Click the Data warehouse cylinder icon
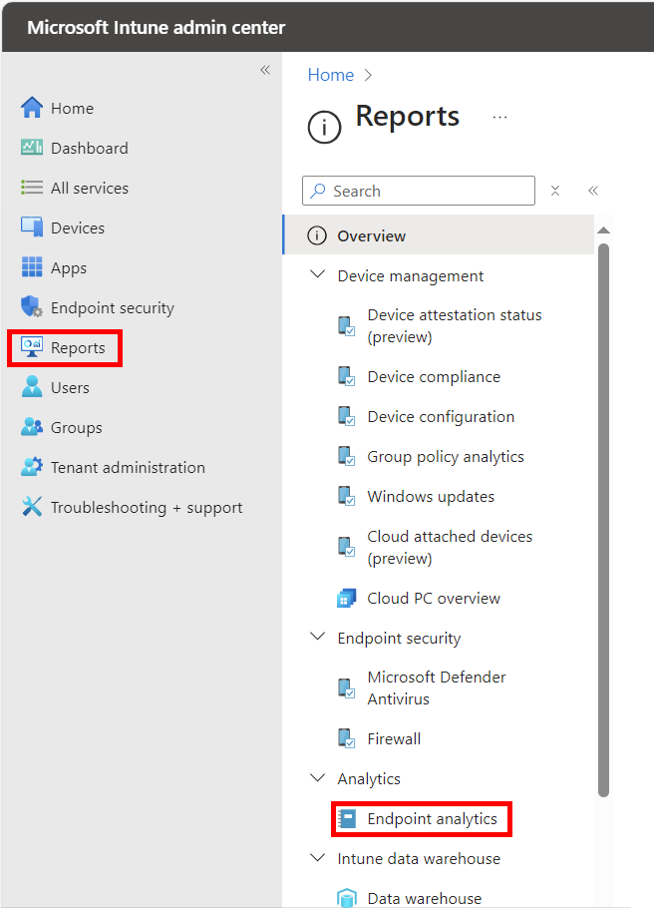654x908 pixels. (x=346, y=898)
